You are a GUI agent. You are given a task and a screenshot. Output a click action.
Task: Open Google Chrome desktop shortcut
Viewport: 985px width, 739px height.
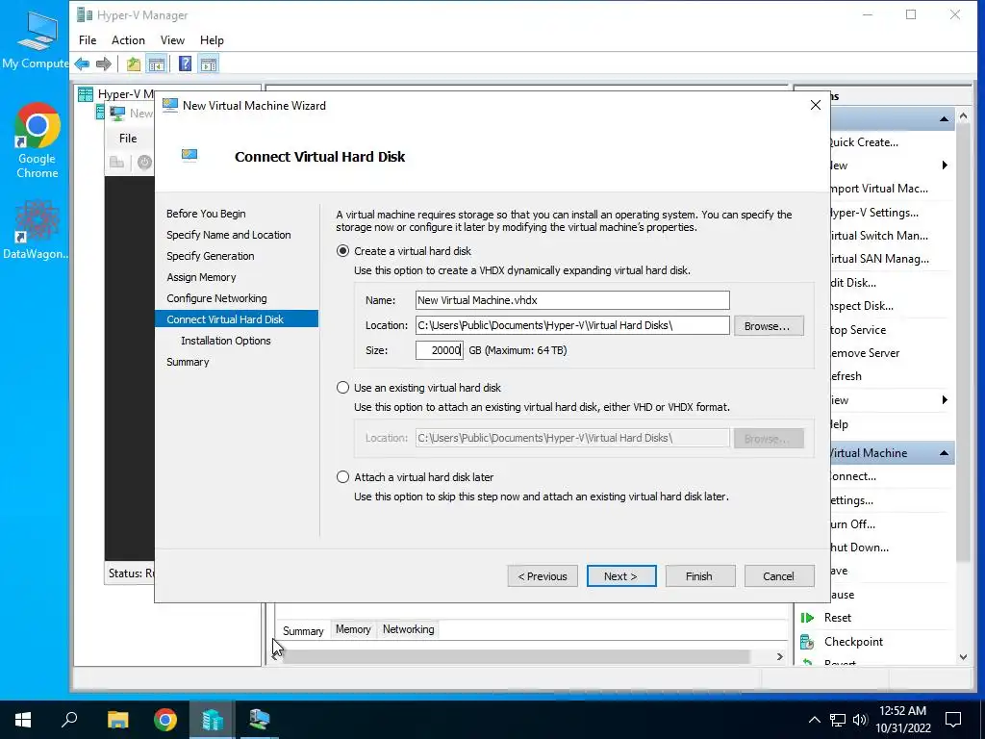(x=38, y=140)
